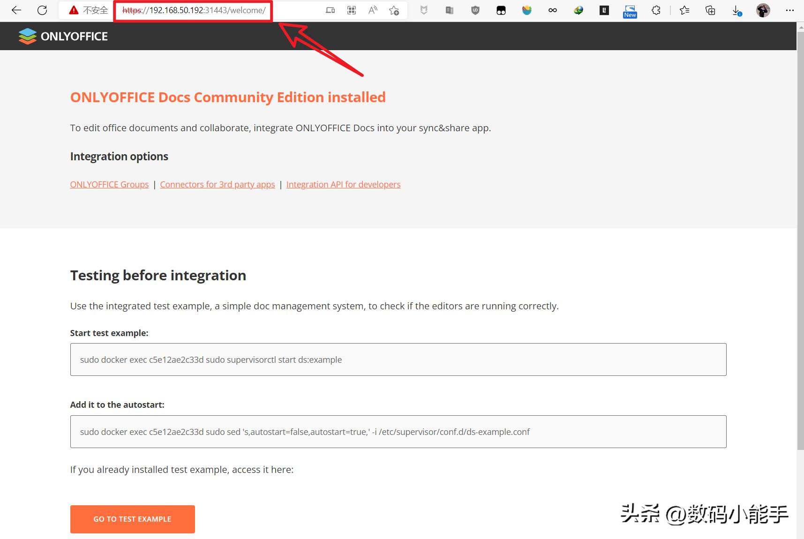Open the black square L extension icon

point(604,10)
